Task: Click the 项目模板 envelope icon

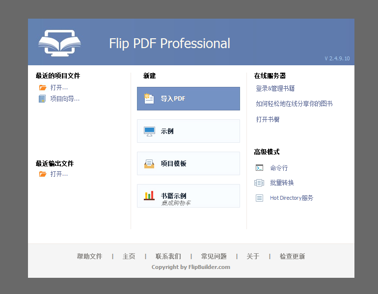Action: (x=149, y=163)
